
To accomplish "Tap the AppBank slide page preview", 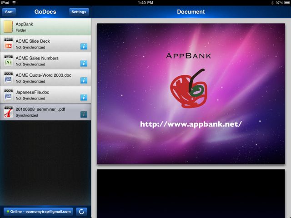I will tap(191, 94).
